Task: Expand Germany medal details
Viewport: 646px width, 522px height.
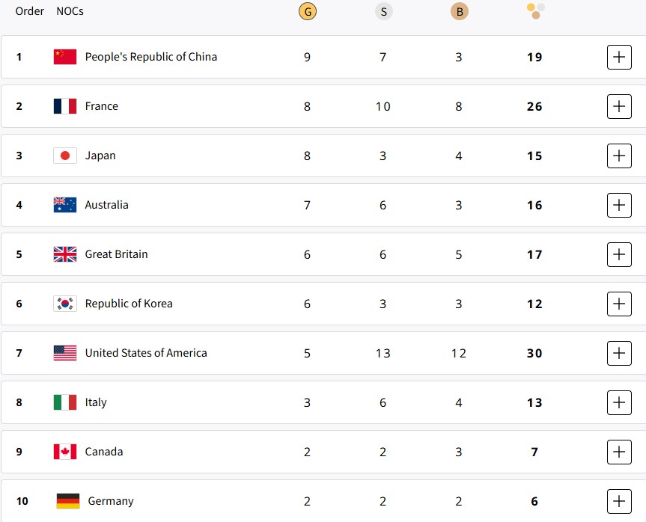Action: (619, 501)
